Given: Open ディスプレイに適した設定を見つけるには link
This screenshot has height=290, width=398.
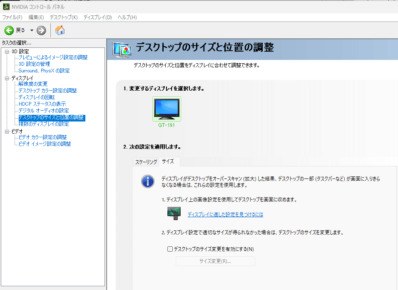Looking at the screenshot, I should (x=225, y=215).
